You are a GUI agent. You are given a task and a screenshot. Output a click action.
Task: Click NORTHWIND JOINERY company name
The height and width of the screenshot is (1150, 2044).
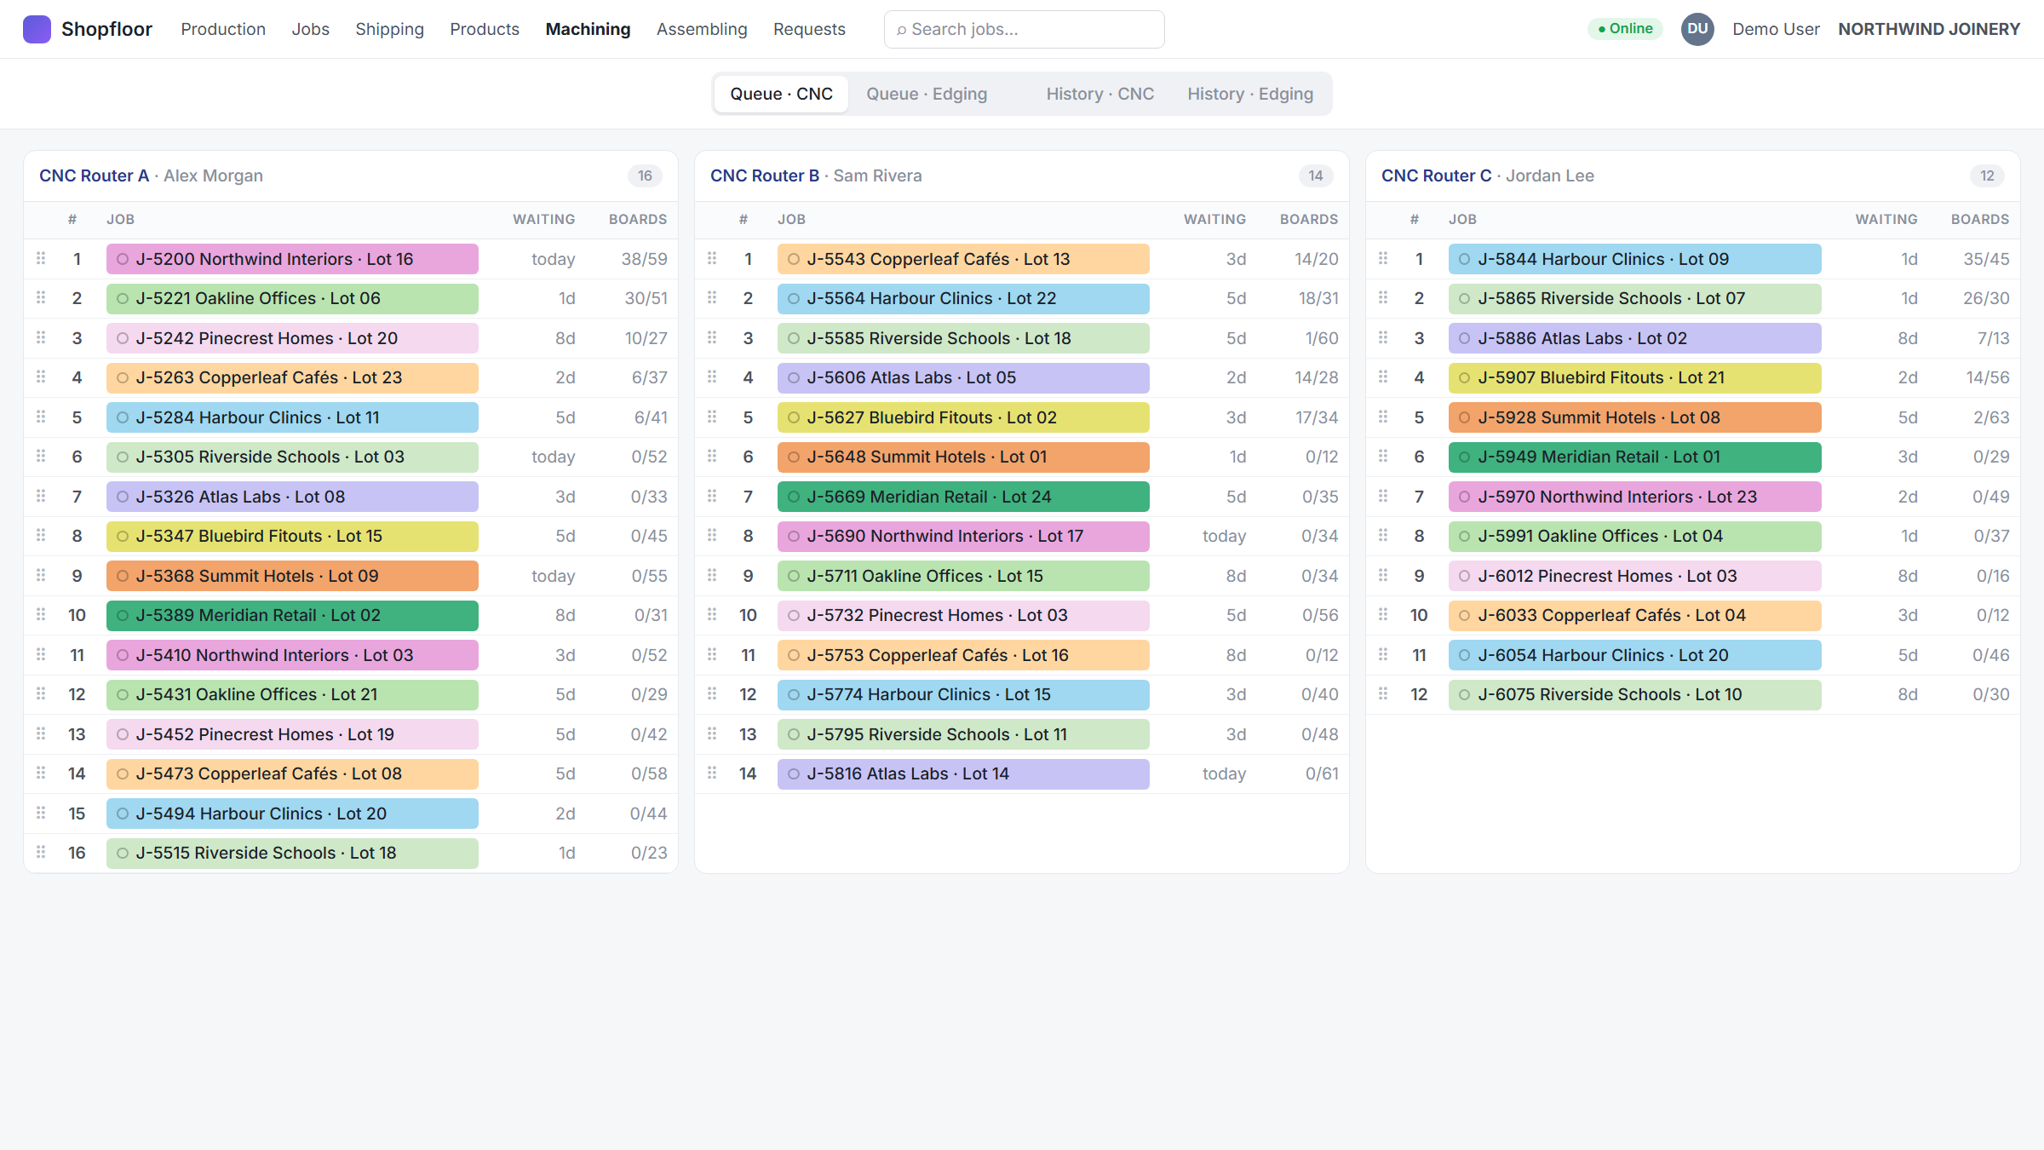[1929, 29]
